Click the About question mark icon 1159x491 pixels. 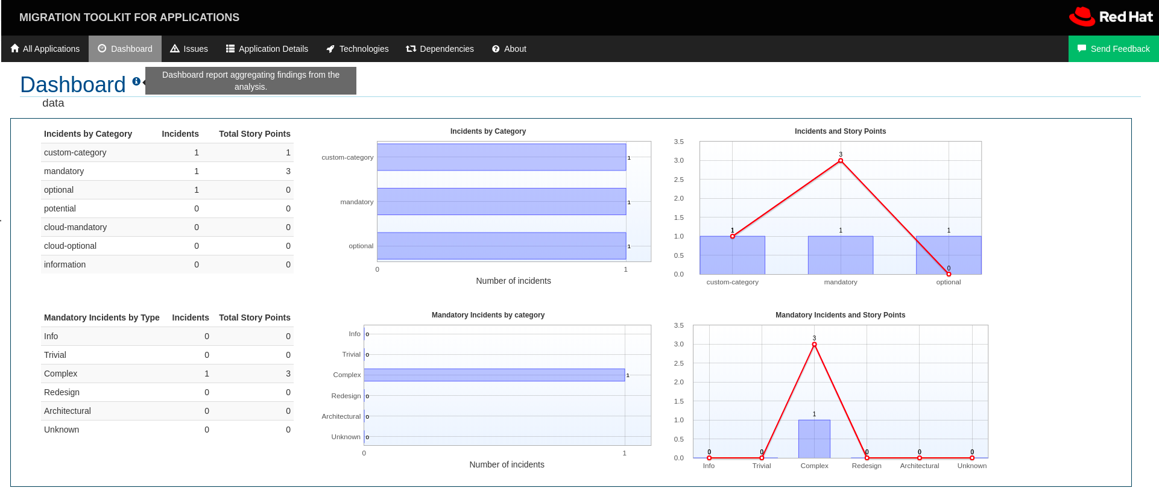(x=496, y=49)
